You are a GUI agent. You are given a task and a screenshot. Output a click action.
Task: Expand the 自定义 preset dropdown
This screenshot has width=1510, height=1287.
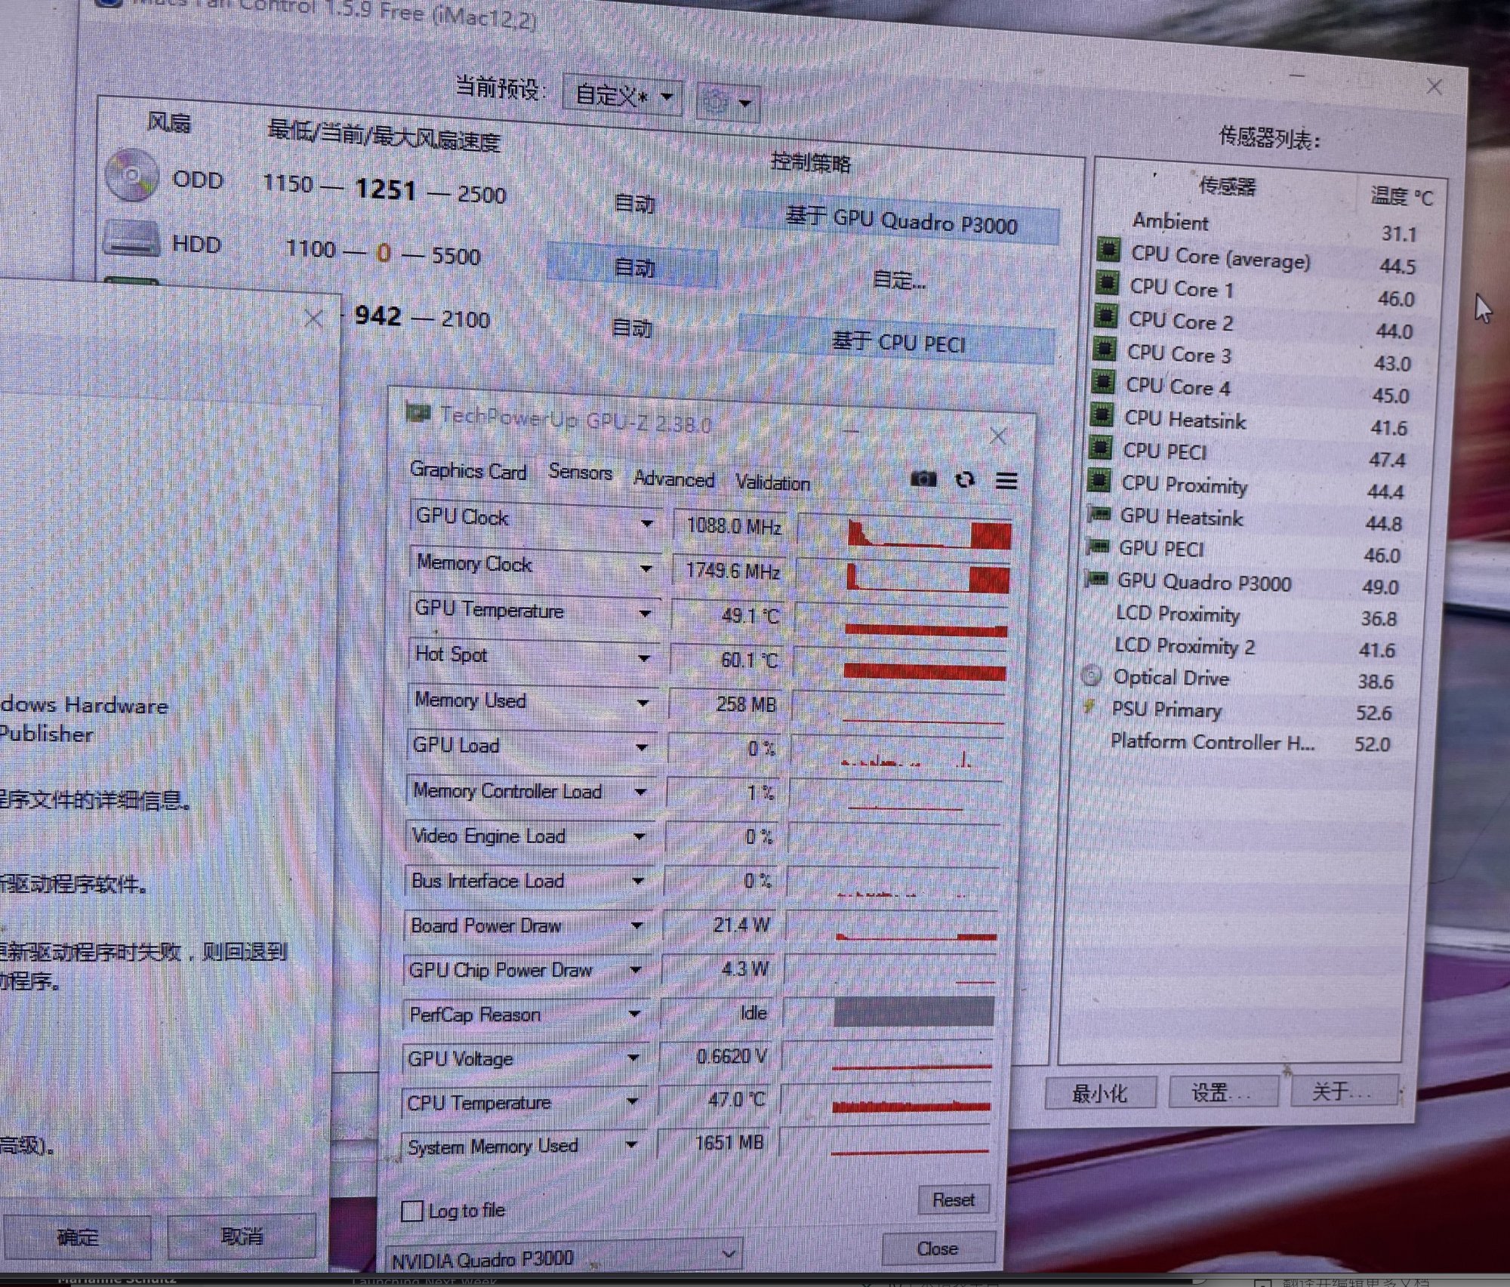622,96
